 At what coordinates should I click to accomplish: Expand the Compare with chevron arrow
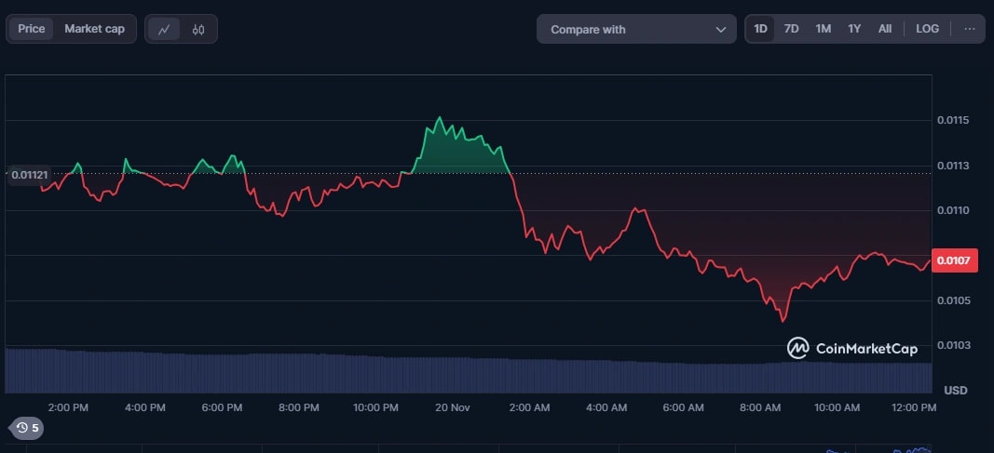pyautogui.click(x=720, y=30)
